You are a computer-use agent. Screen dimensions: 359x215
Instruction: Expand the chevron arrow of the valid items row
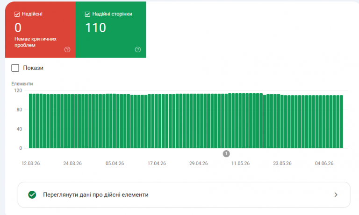[336, 194]
